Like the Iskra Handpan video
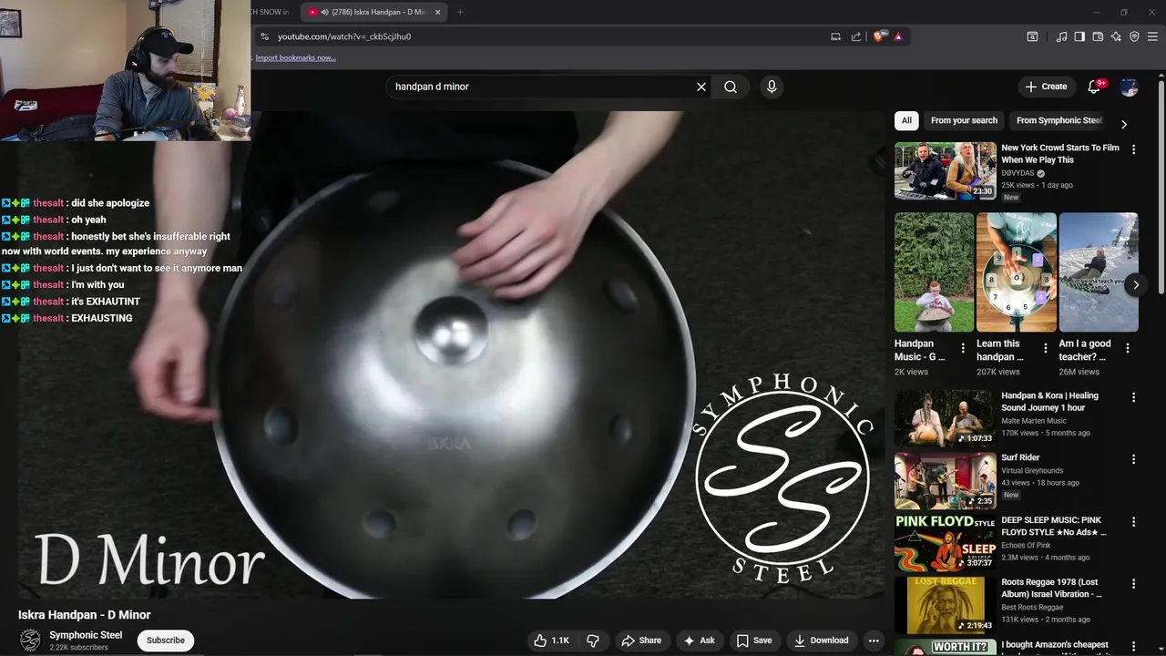The width and height of the screenshot is (1166, 656). pos(552,641)
